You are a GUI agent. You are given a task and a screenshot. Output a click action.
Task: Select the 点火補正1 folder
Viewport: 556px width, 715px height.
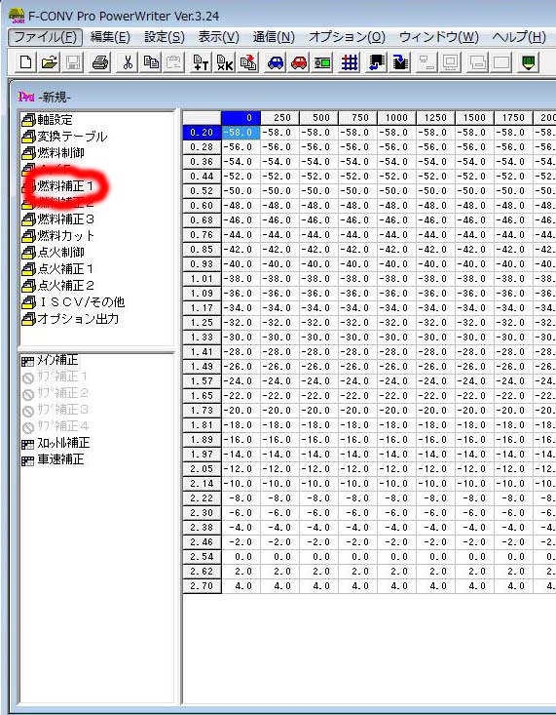coord(57,268)
